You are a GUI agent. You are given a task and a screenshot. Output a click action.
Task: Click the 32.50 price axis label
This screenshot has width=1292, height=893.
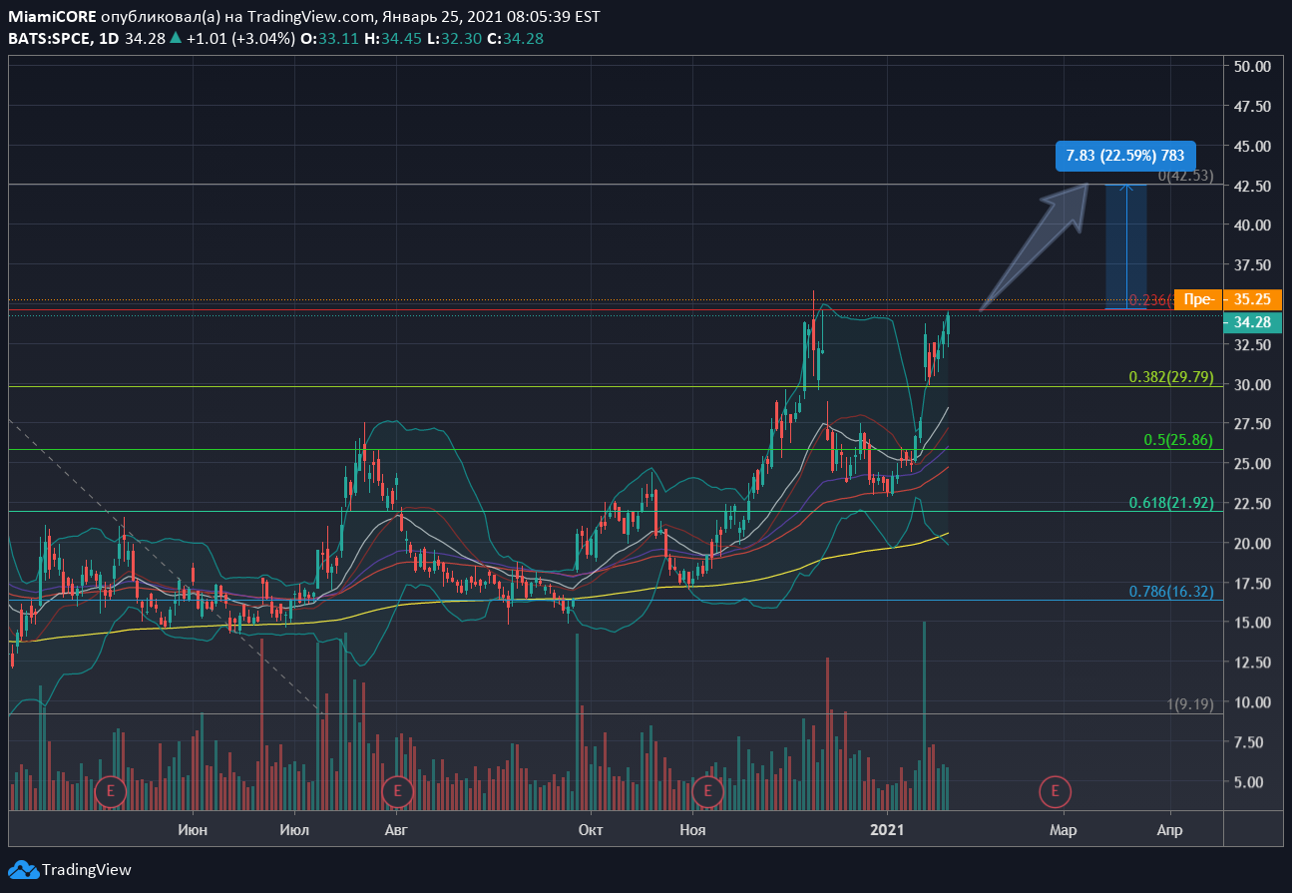pyautogui.click(x=1252, y=345)
